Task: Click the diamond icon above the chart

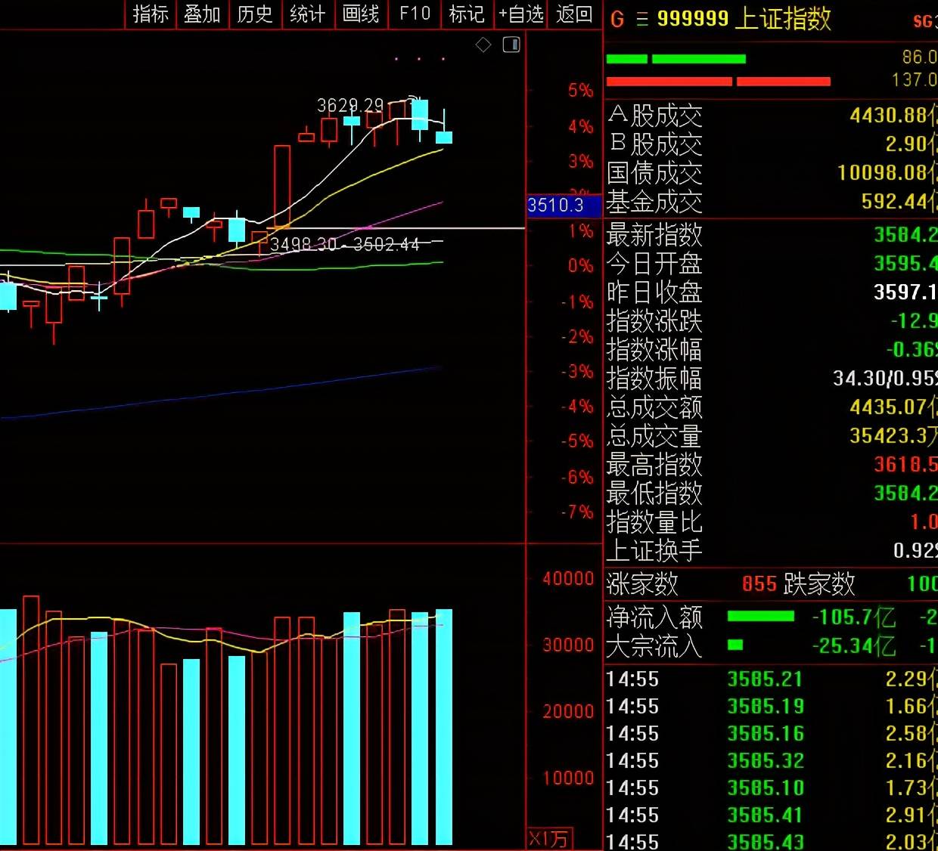Action: coord(483,45)
